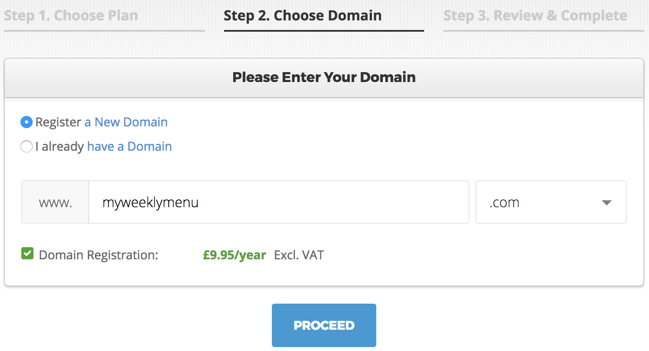Viewport: 649px width, 351px height.
Task: Jump to Step 3. Review & Complete
Action: tap(535, 16)
